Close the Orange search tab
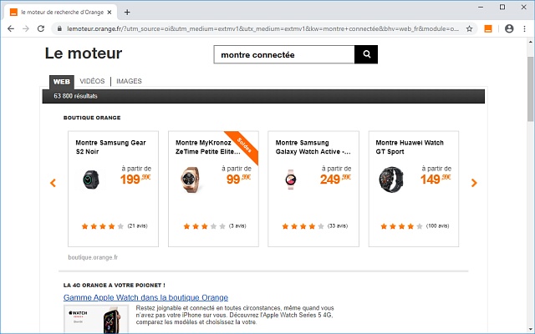This screenshot has width=535, height=334. pos(110,13)
